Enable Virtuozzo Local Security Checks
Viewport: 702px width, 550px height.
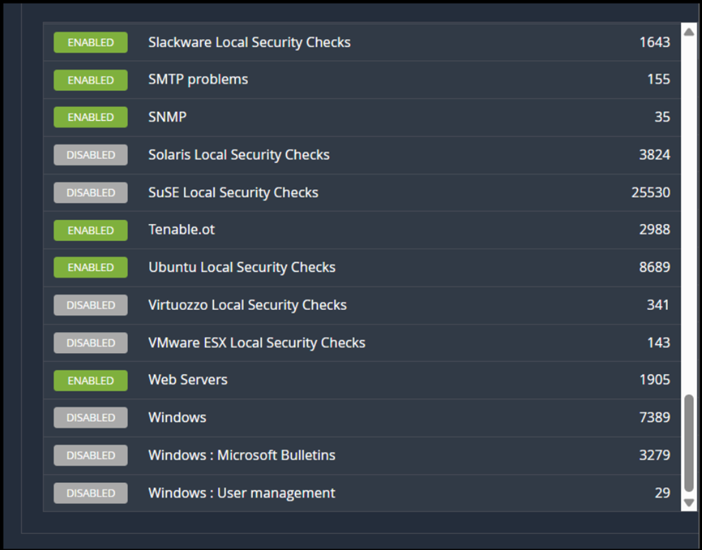tap(91, 305)
